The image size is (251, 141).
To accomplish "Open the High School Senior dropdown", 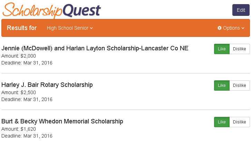I will (x=70, y=28).
